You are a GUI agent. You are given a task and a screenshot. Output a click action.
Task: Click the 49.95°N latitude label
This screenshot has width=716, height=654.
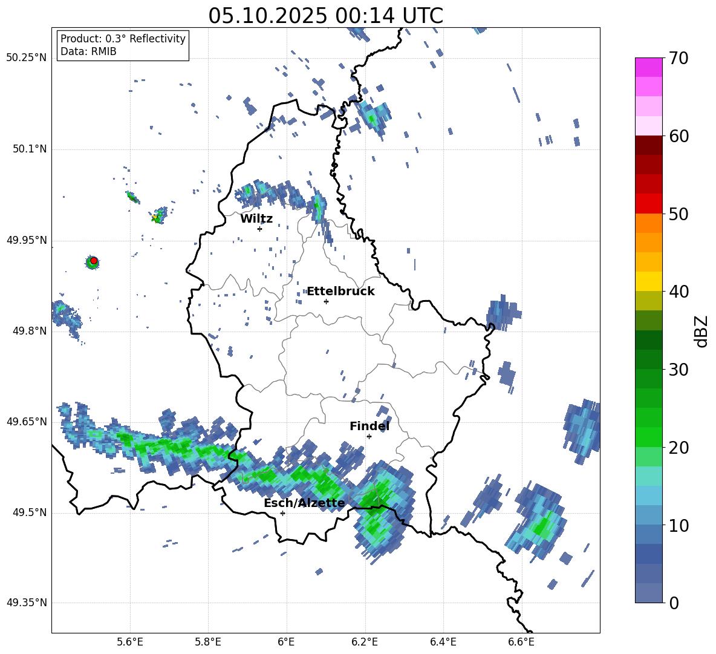pyautogui.click(x=27, y=240)
